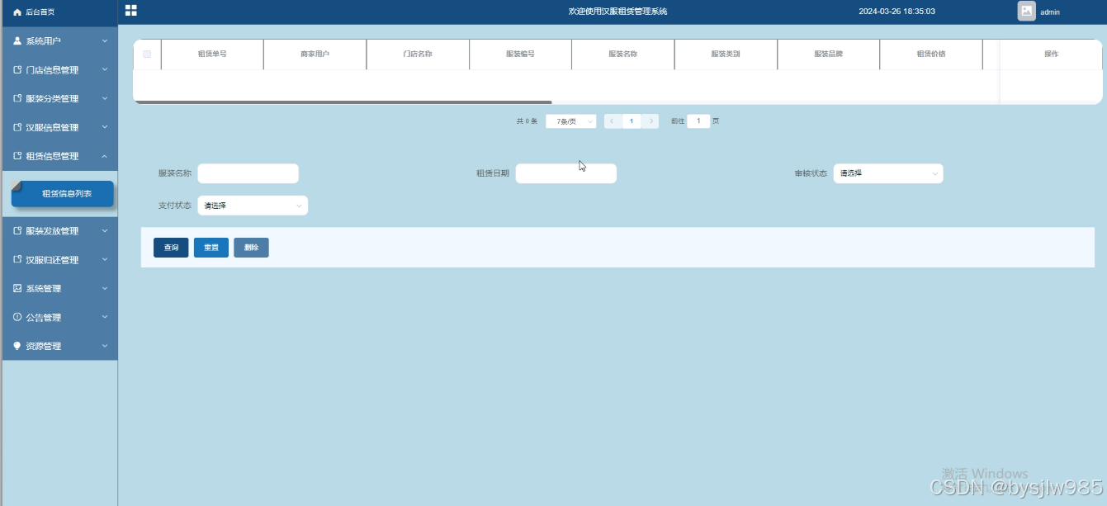Click the icon beside 汉服归还管理

[x=17, y=259]
